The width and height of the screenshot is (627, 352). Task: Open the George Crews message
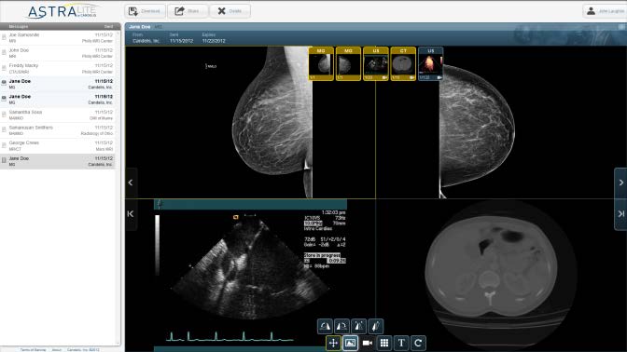[x=58, y=146]
